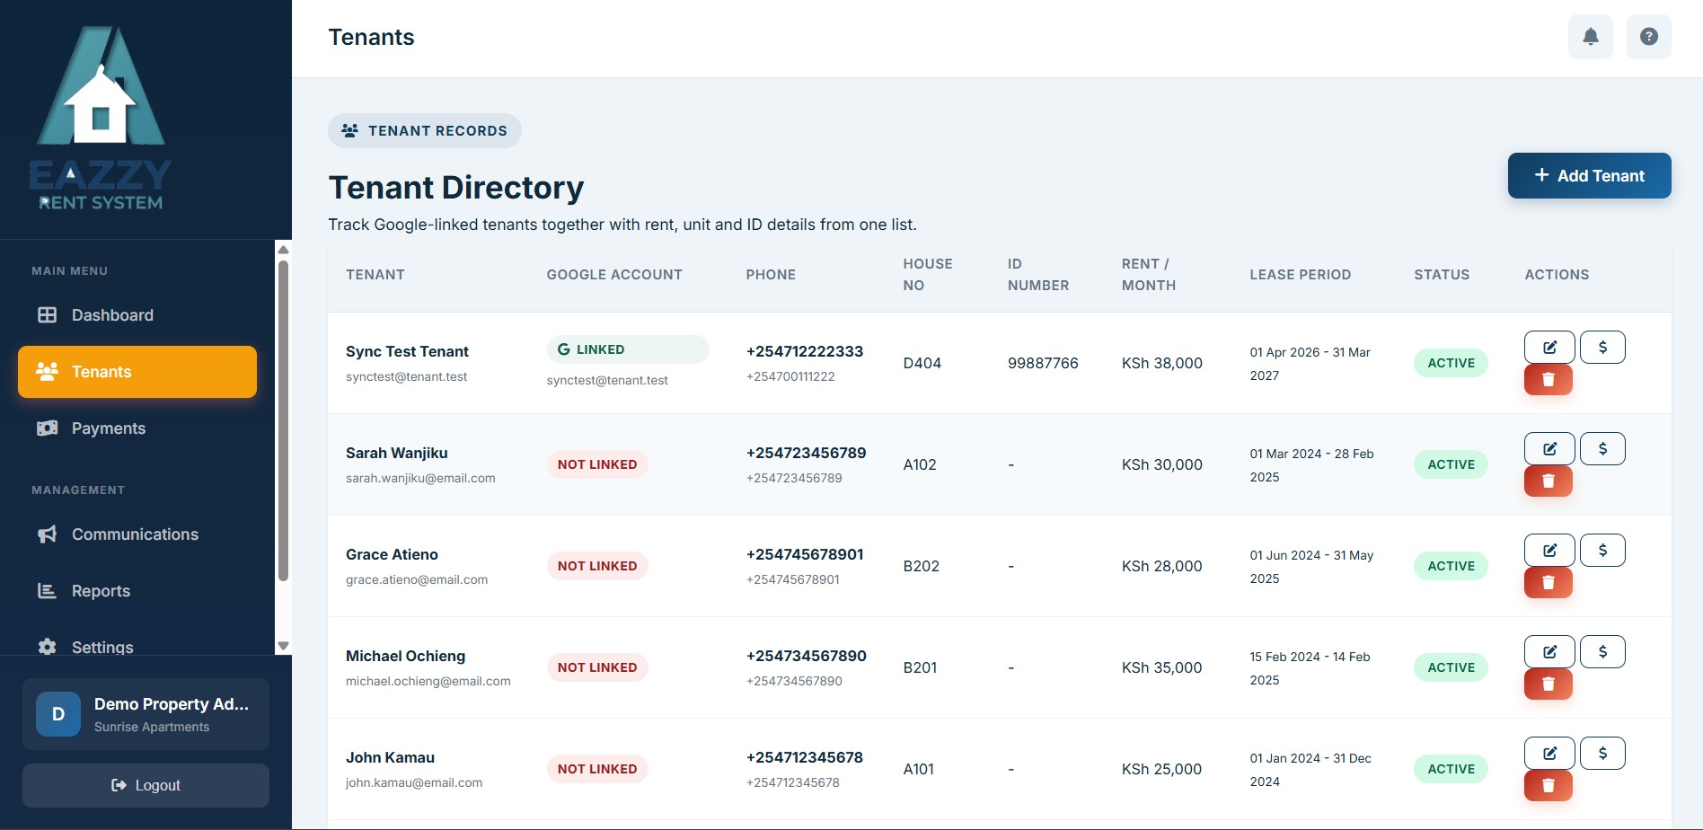The width and height of the screenshot is (1703, 830).
Task: Click ID number 99887766
Action: (x=1043, y=363)
